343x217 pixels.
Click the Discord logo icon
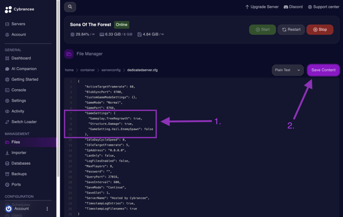[286, 7]
